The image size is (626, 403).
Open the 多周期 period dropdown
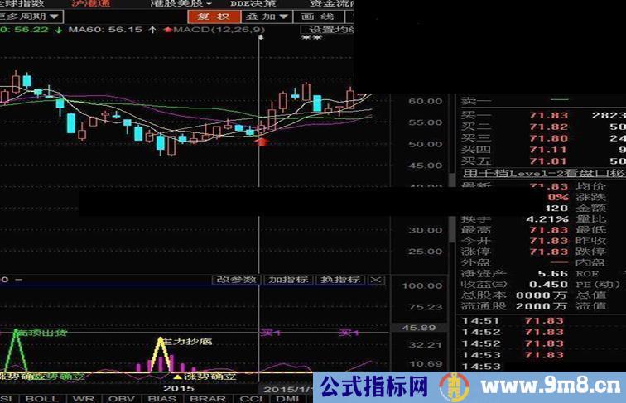[x=33, y=16]
